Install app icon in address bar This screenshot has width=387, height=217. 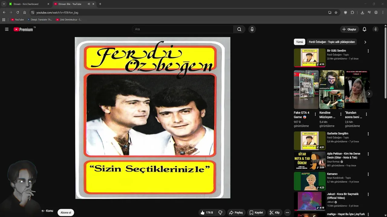pyautogui.click(x=330, y=12)
